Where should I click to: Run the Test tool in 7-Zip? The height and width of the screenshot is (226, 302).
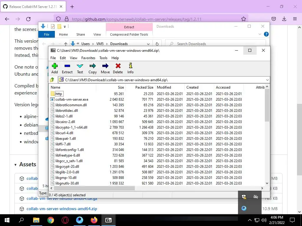coord(80,68)
